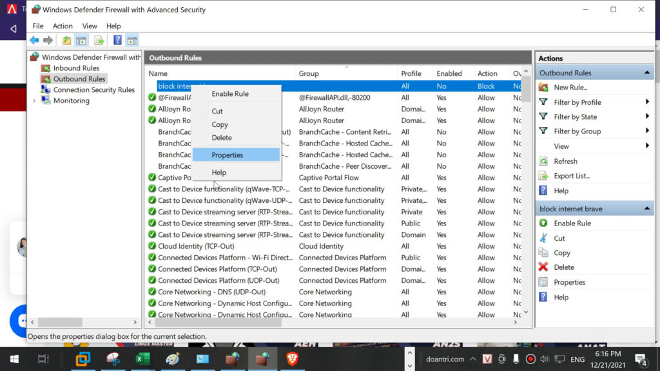Choose Delete in the context menu
Viewport: 660px width, 371px height.
(x=237, y=138)
